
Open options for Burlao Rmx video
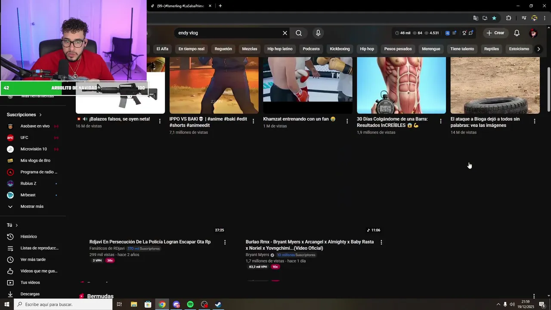(x=381, y=242)
